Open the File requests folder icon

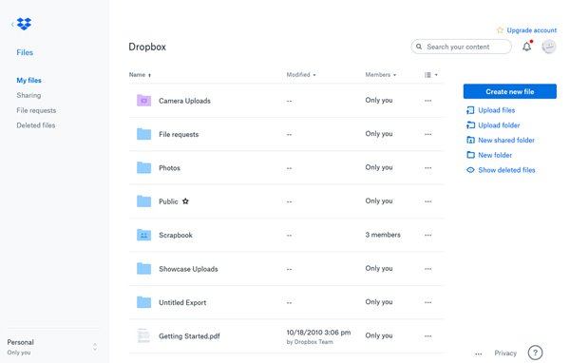pos(144,134)
